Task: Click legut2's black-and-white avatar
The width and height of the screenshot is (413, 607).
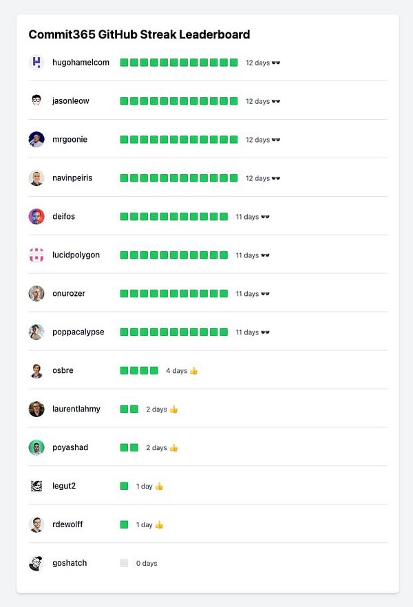Action: 36,485
